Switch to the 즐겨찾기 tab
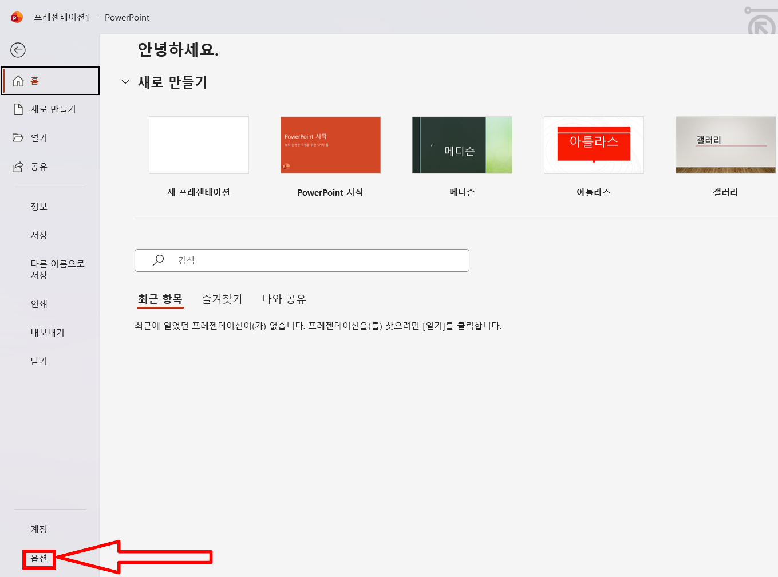The height and width of the screenshot is (577, 778). [x=222, y=299]
